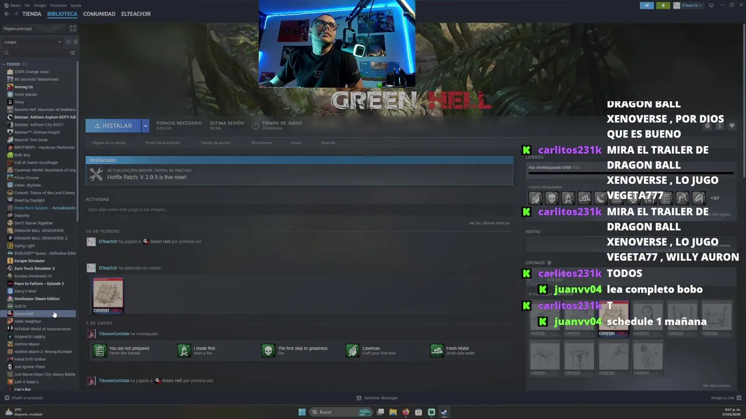Select Batman: Arkham City GOTY
Image resolution: width=746 pixels, height=419 pixels.
(x=38, y=125)
